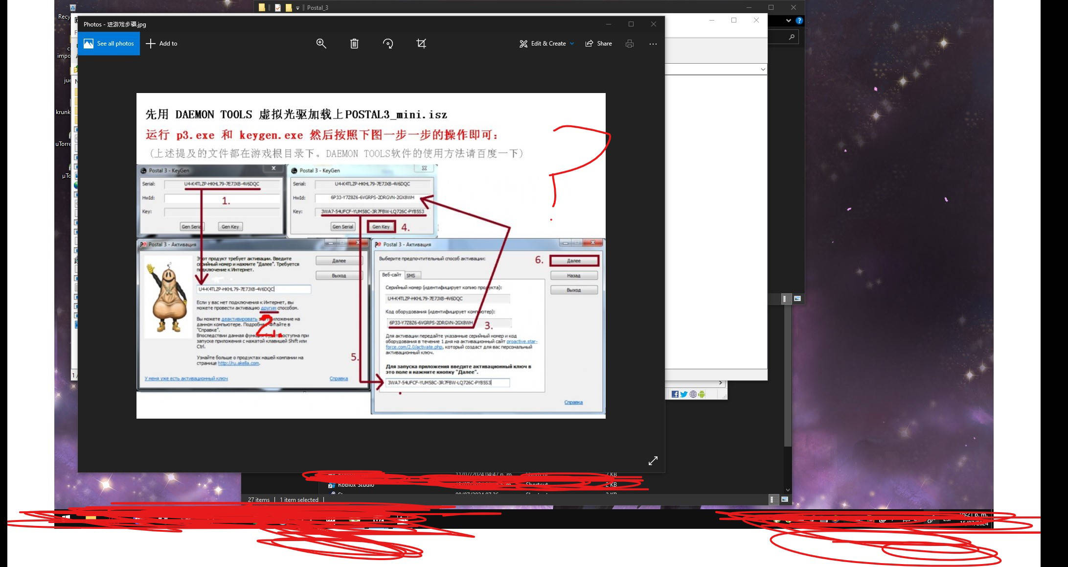Image resolution: width=1068 pixels, height=567 pixels.
Task: Maximize the white background window
Action: pyautogui.click(x=734, y=20)
